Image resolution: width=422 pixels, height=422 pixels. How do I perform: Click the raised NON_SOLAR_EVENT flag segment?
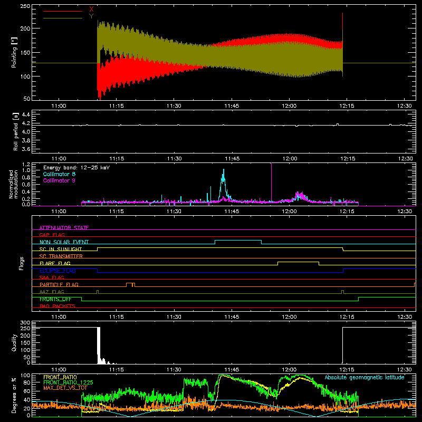tap(238, 241)
